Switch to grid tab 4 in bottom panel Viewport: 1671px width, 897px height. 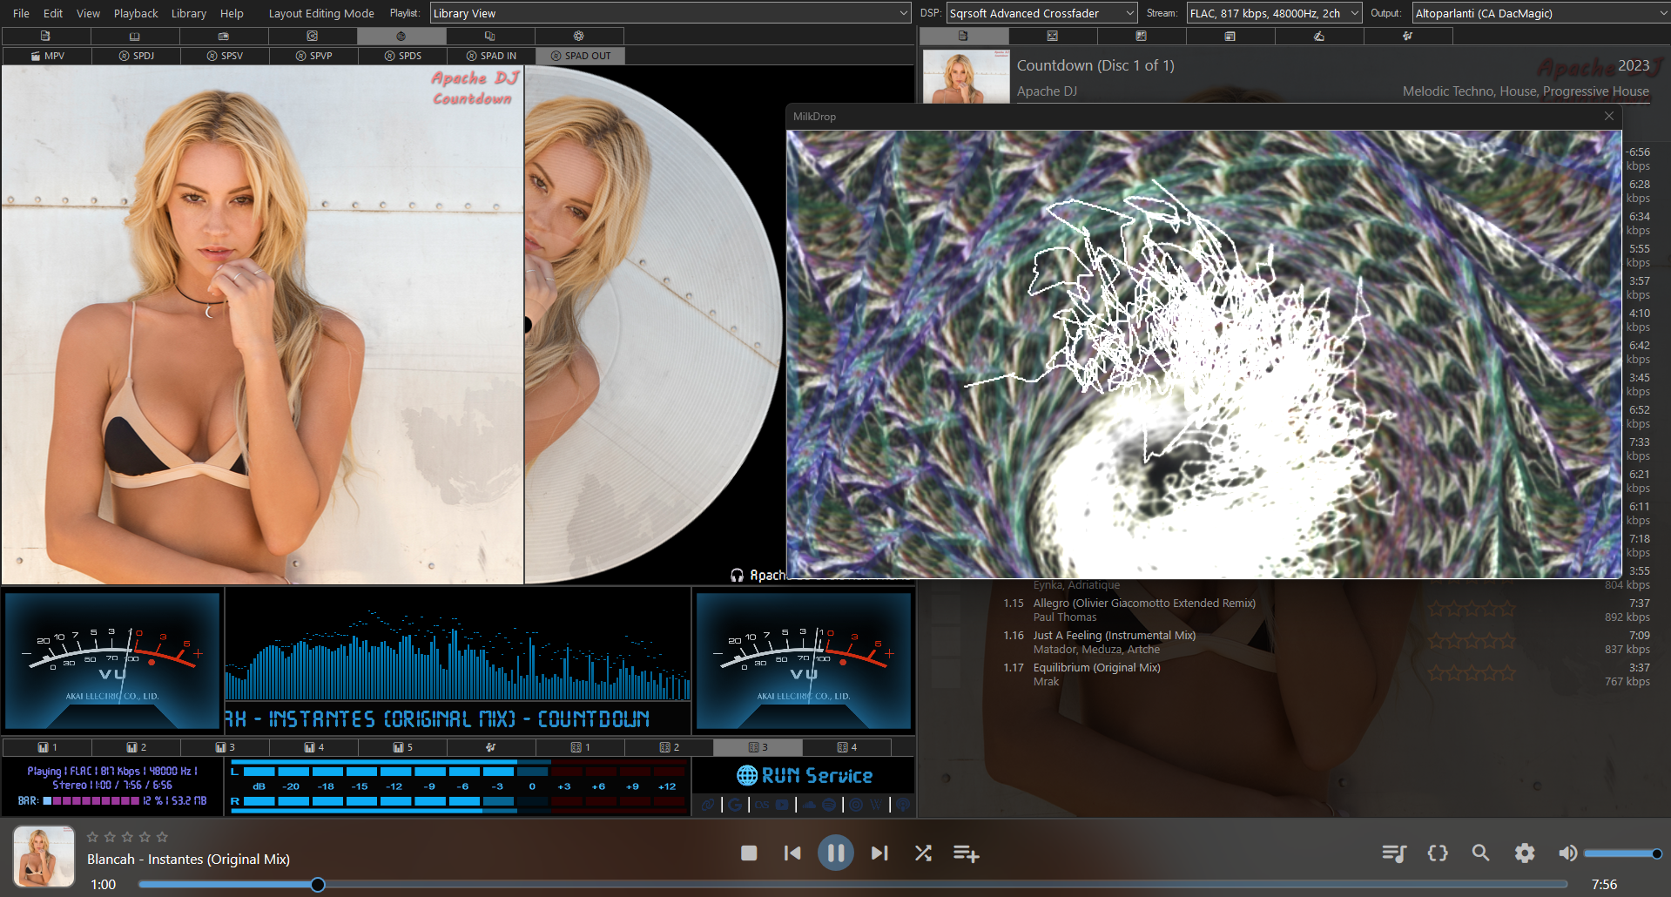click(x=846, y=747)
